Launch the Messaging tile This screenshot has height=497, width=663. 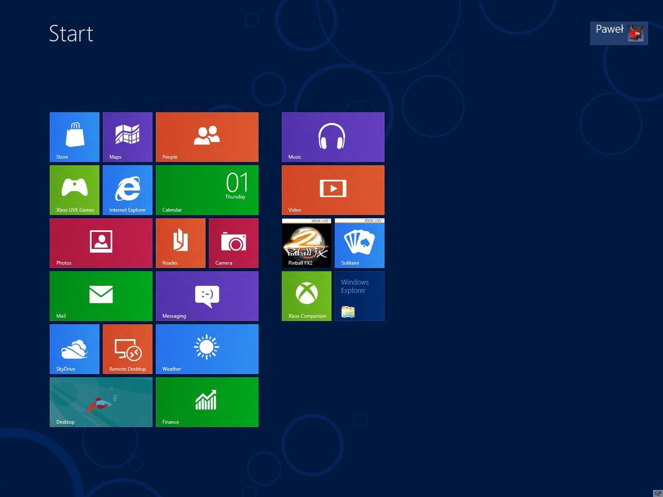click(207, 296)
